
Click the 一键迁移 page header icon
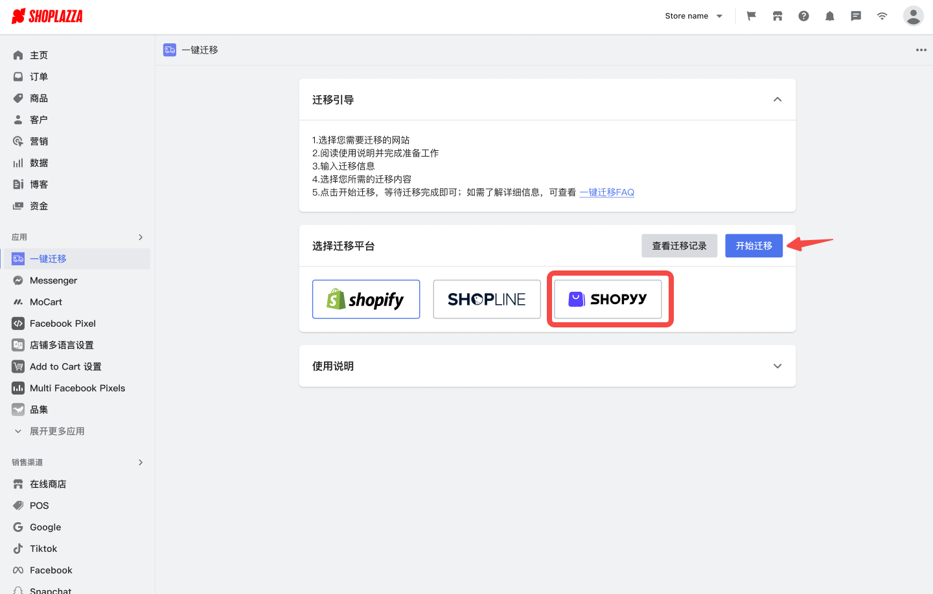click(170, 50)
